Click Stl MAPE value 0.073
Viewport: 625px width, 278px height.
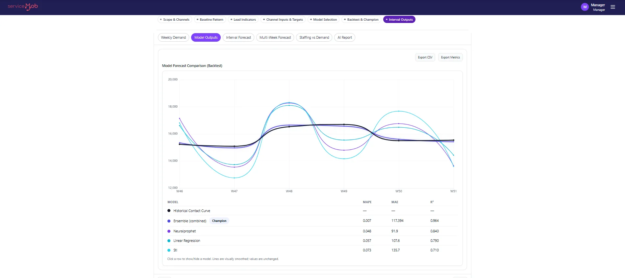point(367,250)
